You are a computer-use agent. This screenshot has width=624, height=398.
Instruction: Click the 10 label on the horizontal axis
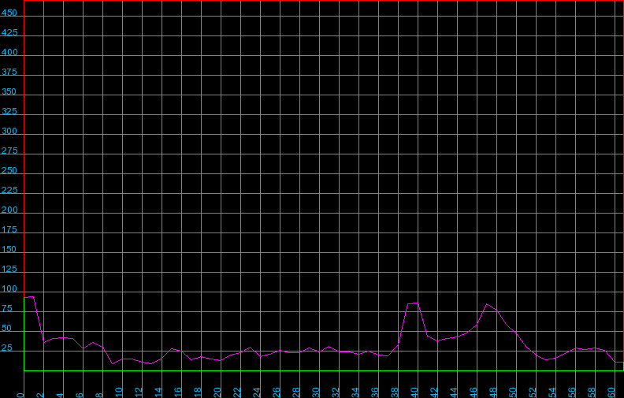[119, 392]
